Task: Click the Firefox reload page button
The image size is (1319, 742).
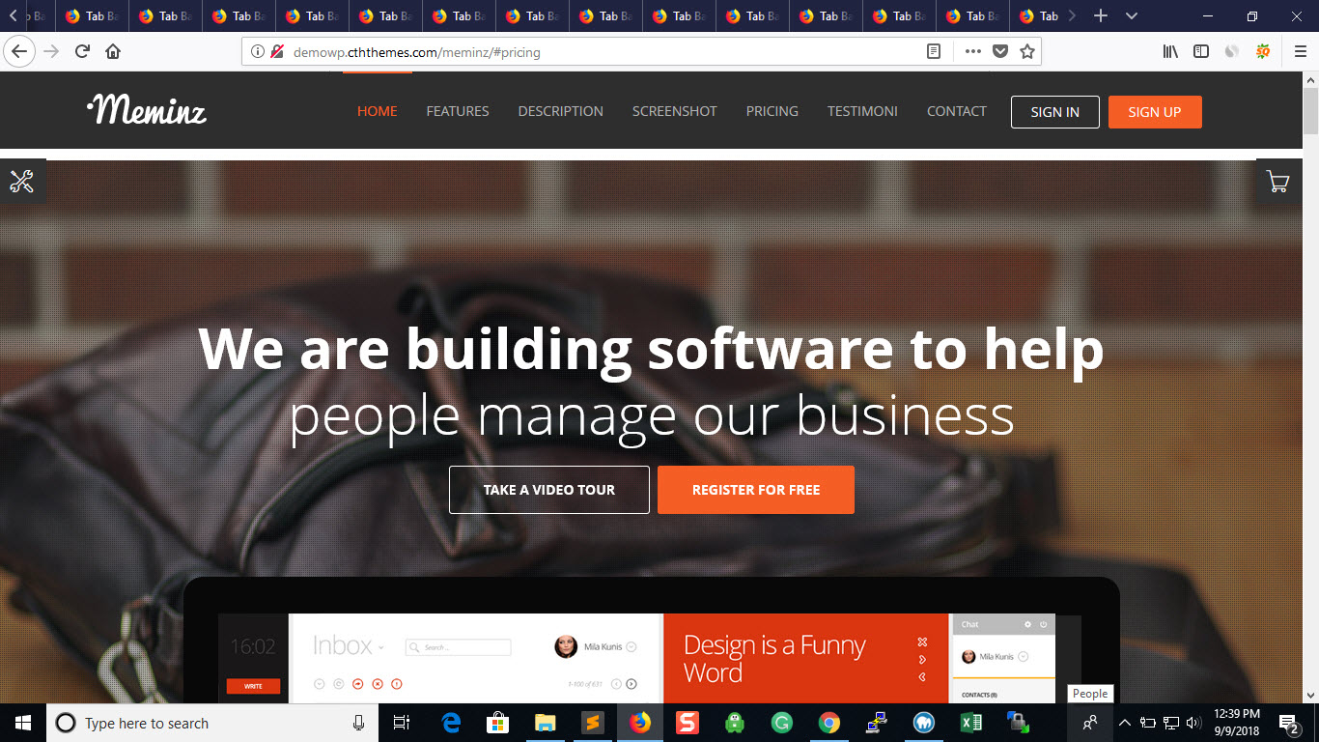Action: [83, 51]
